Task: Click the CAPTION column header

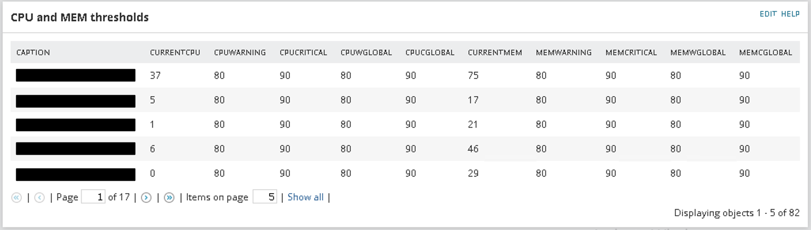Action: (x=33, y=53)
